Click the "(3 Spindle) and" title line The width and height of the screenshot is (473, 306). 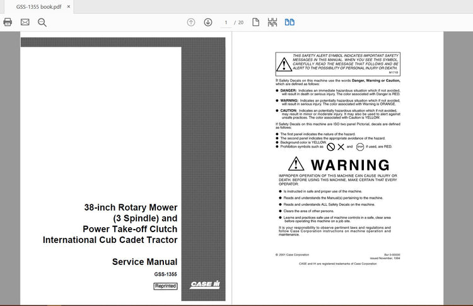click(146, 218)
